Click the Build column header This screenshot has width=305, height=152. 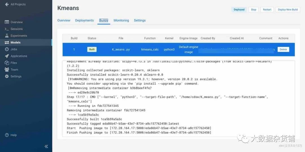point(74,38)
